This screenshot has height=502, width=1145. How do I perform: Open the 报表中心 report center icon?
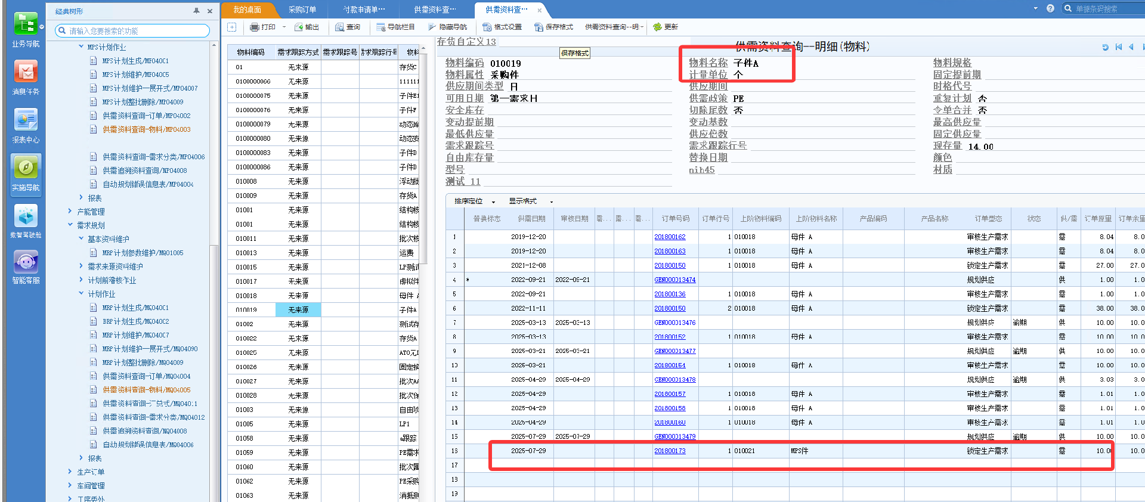coord(26,120)
